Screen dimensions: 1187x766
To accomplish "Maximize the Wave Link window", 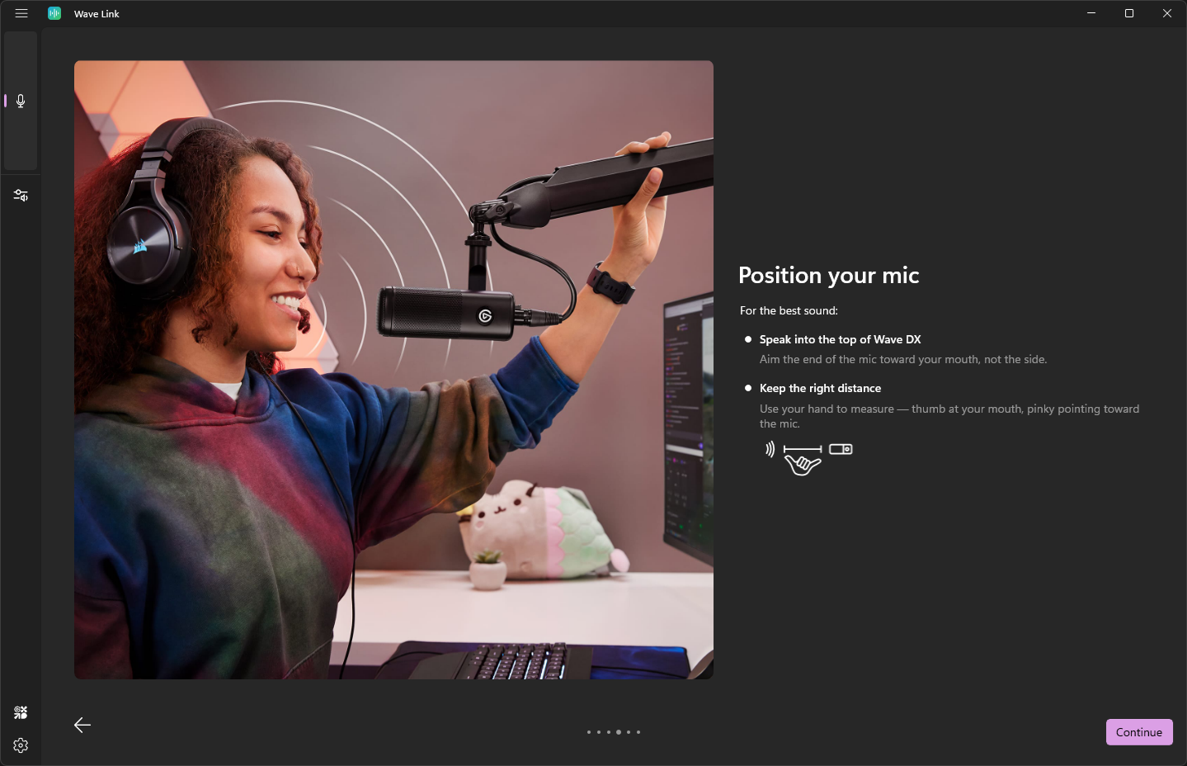I will point(1129,13).
